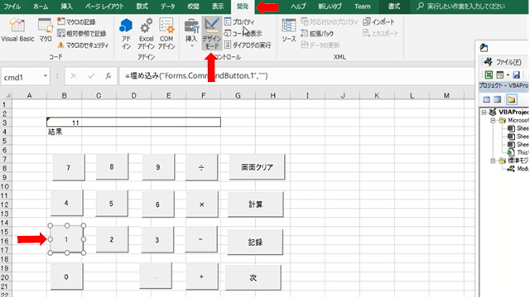The height and width of the screenshot is (298, 530).
Task: Open the アドイン add-ins button
Action: pyautogui.click(x=126, y=34)
